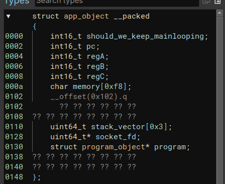Click the undefined bytes after offset 0102
The height and width of the screenshot is (184, 225).
[97, 107]
